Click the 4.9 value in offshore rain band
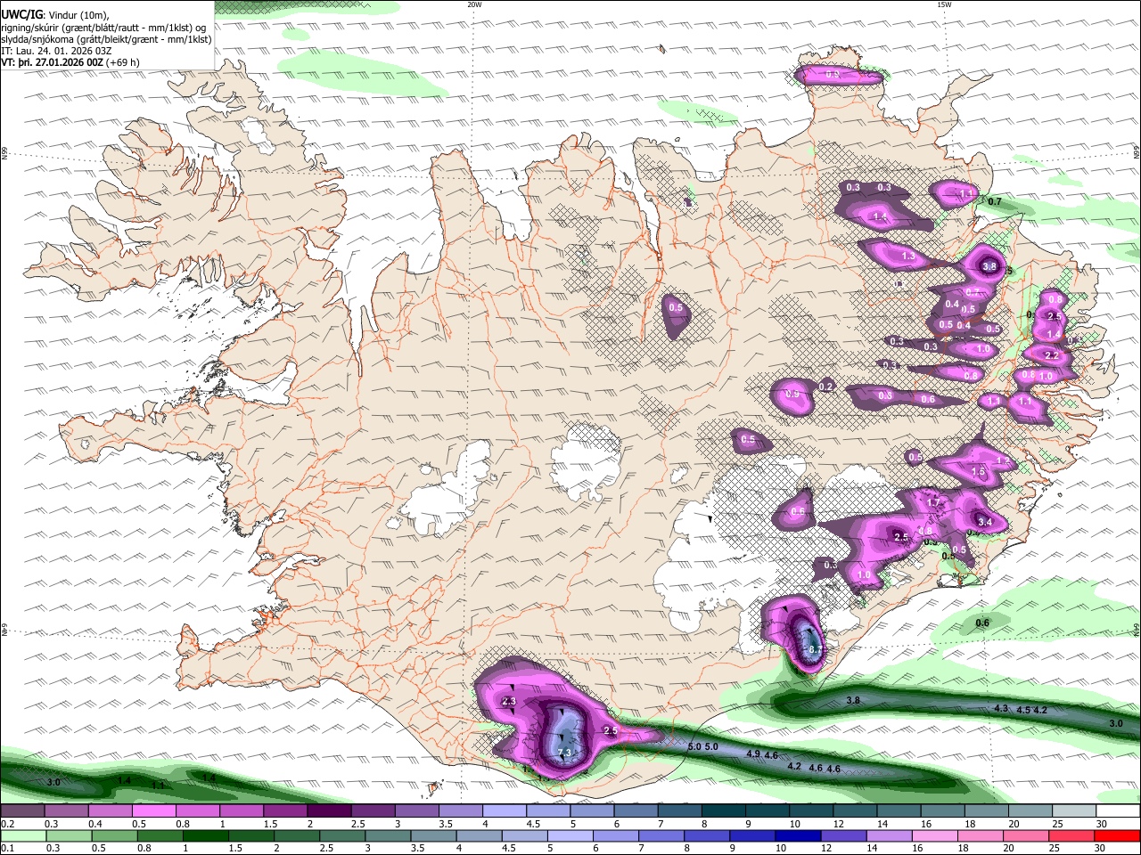The width and height of the screenshot is (1141, 855). 752,754
